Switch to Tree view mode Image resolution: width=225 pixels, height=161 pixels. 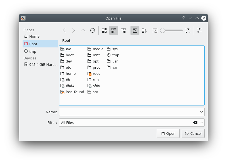[x=123, y=30]
